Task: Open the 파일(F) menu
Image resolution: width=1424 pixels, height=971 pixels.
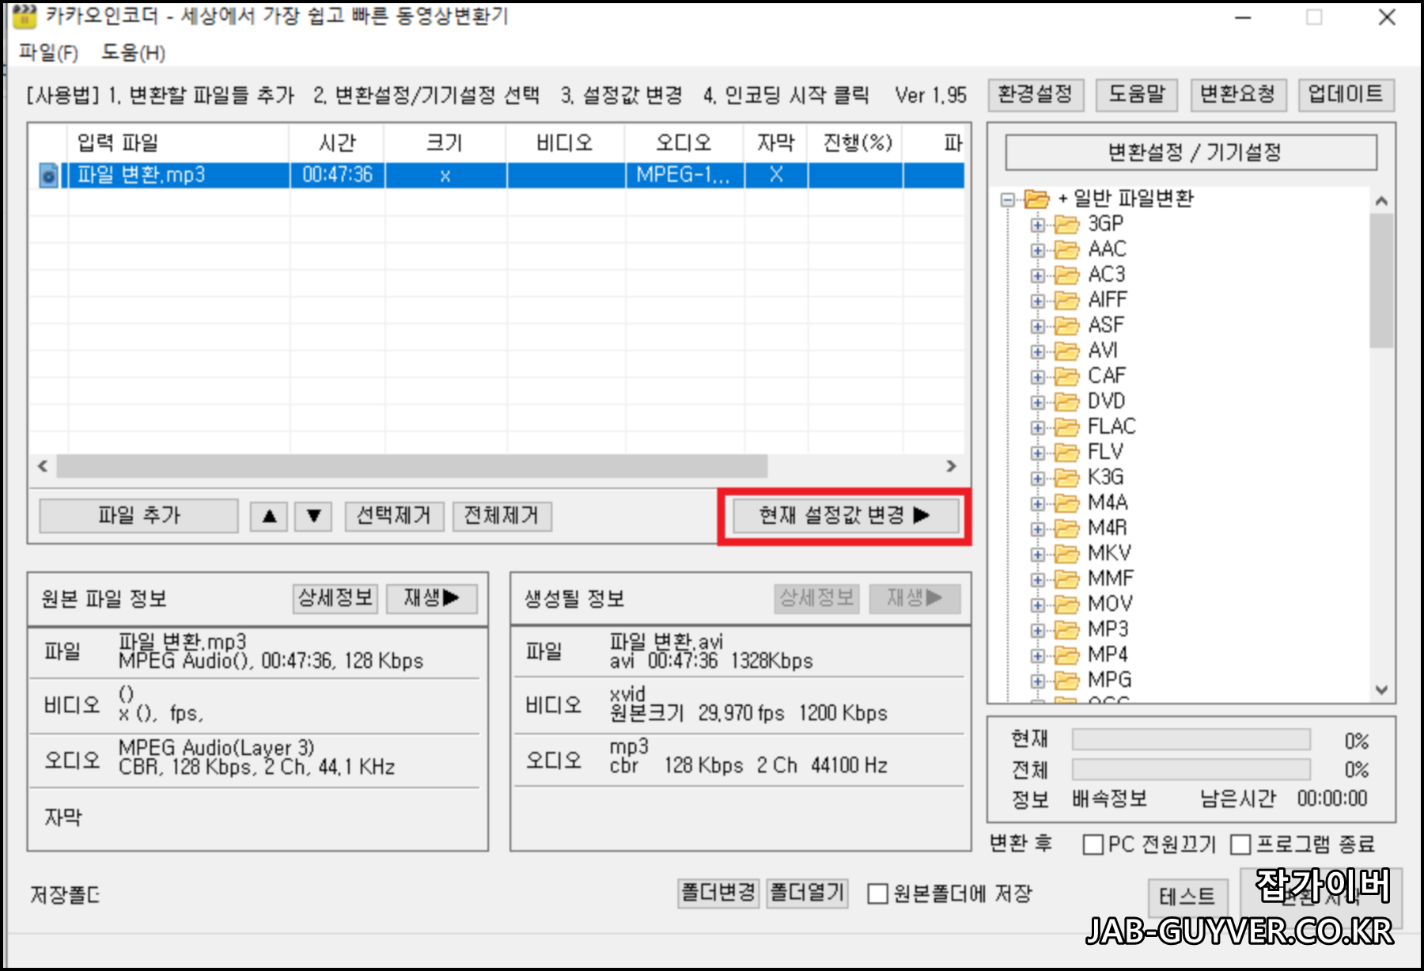Action: tap(48, 53)
